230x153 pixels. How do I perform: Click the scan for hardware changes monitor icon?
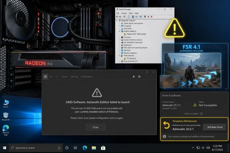pyautogui.click(x=141, y=17)
